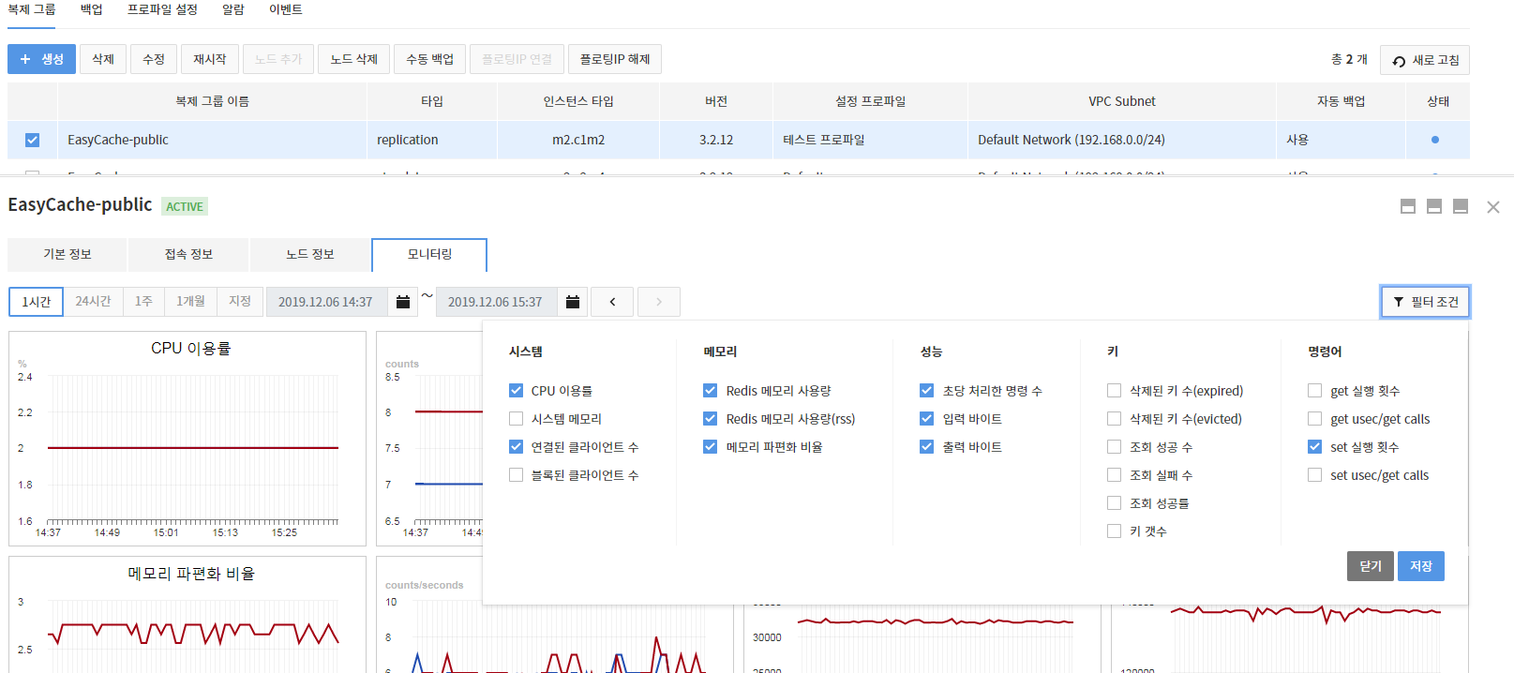Image resolution: width=1514 pixels, height=673 pixels.
Task: Select the 24시간 time range
Action: (x=93, y=301)
